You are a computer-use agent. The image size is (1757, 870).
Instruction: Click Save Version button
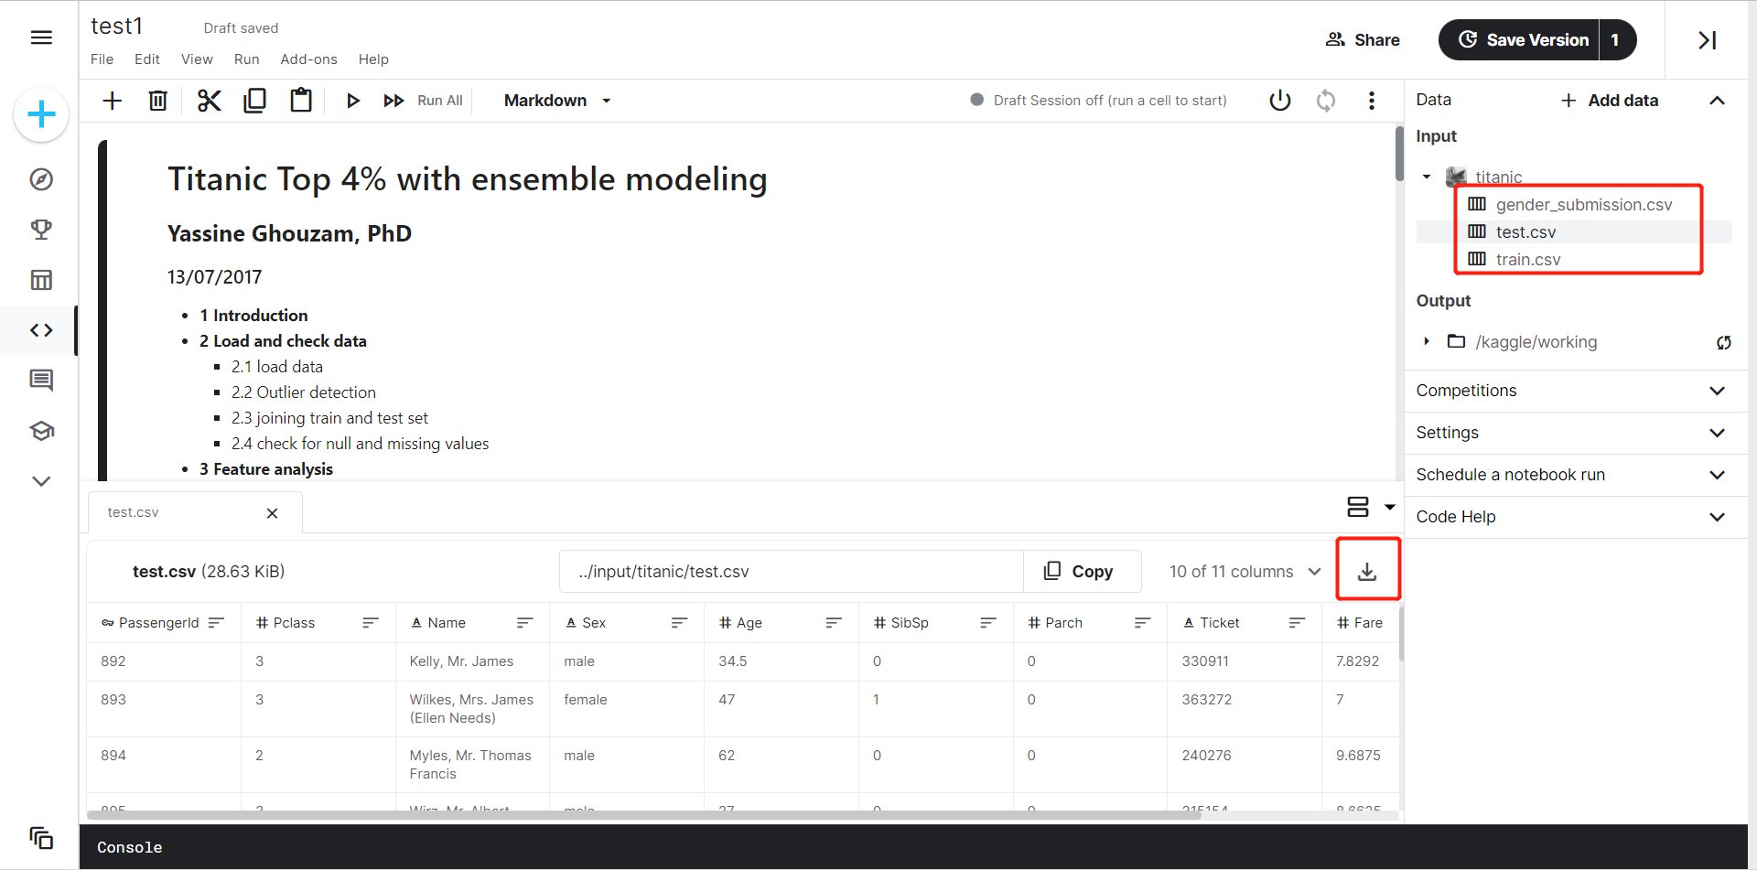(x=1519, y=40)
